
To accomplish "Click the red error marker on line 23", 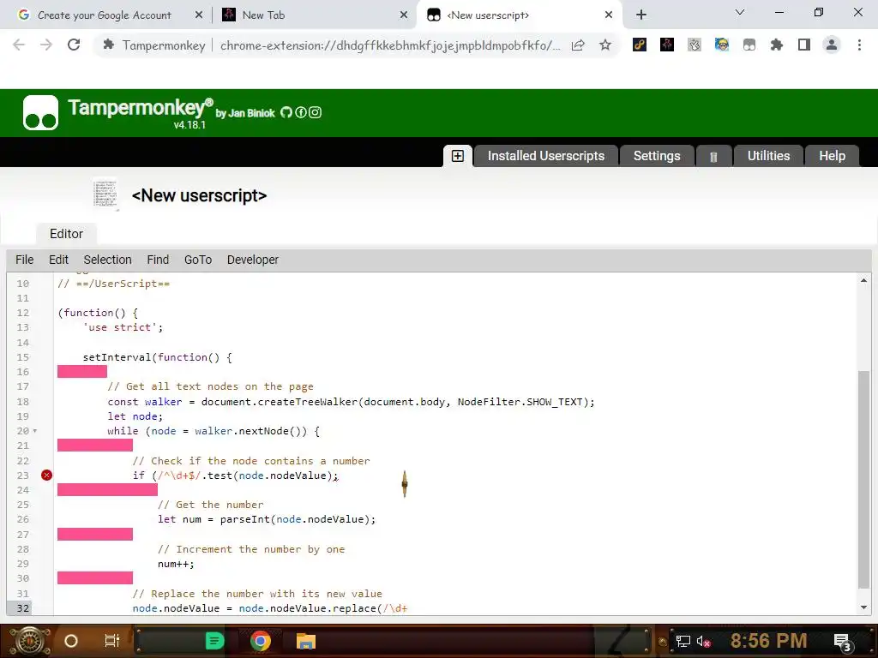I will point(46,475).
